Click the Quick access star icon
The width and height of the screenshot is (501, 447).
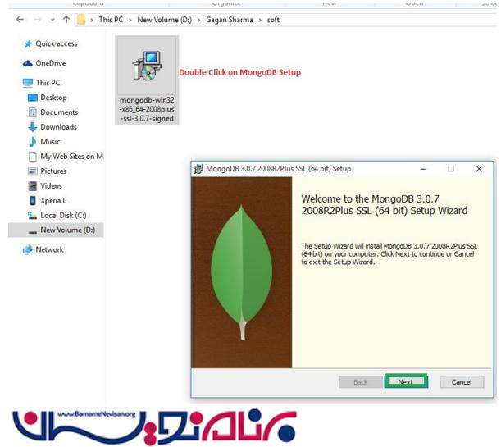pos(29,44)
